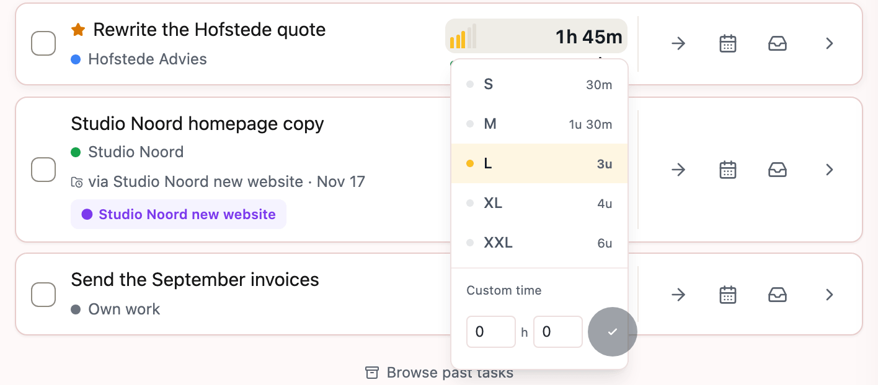Click the Custom time label

tap(504, 290)
